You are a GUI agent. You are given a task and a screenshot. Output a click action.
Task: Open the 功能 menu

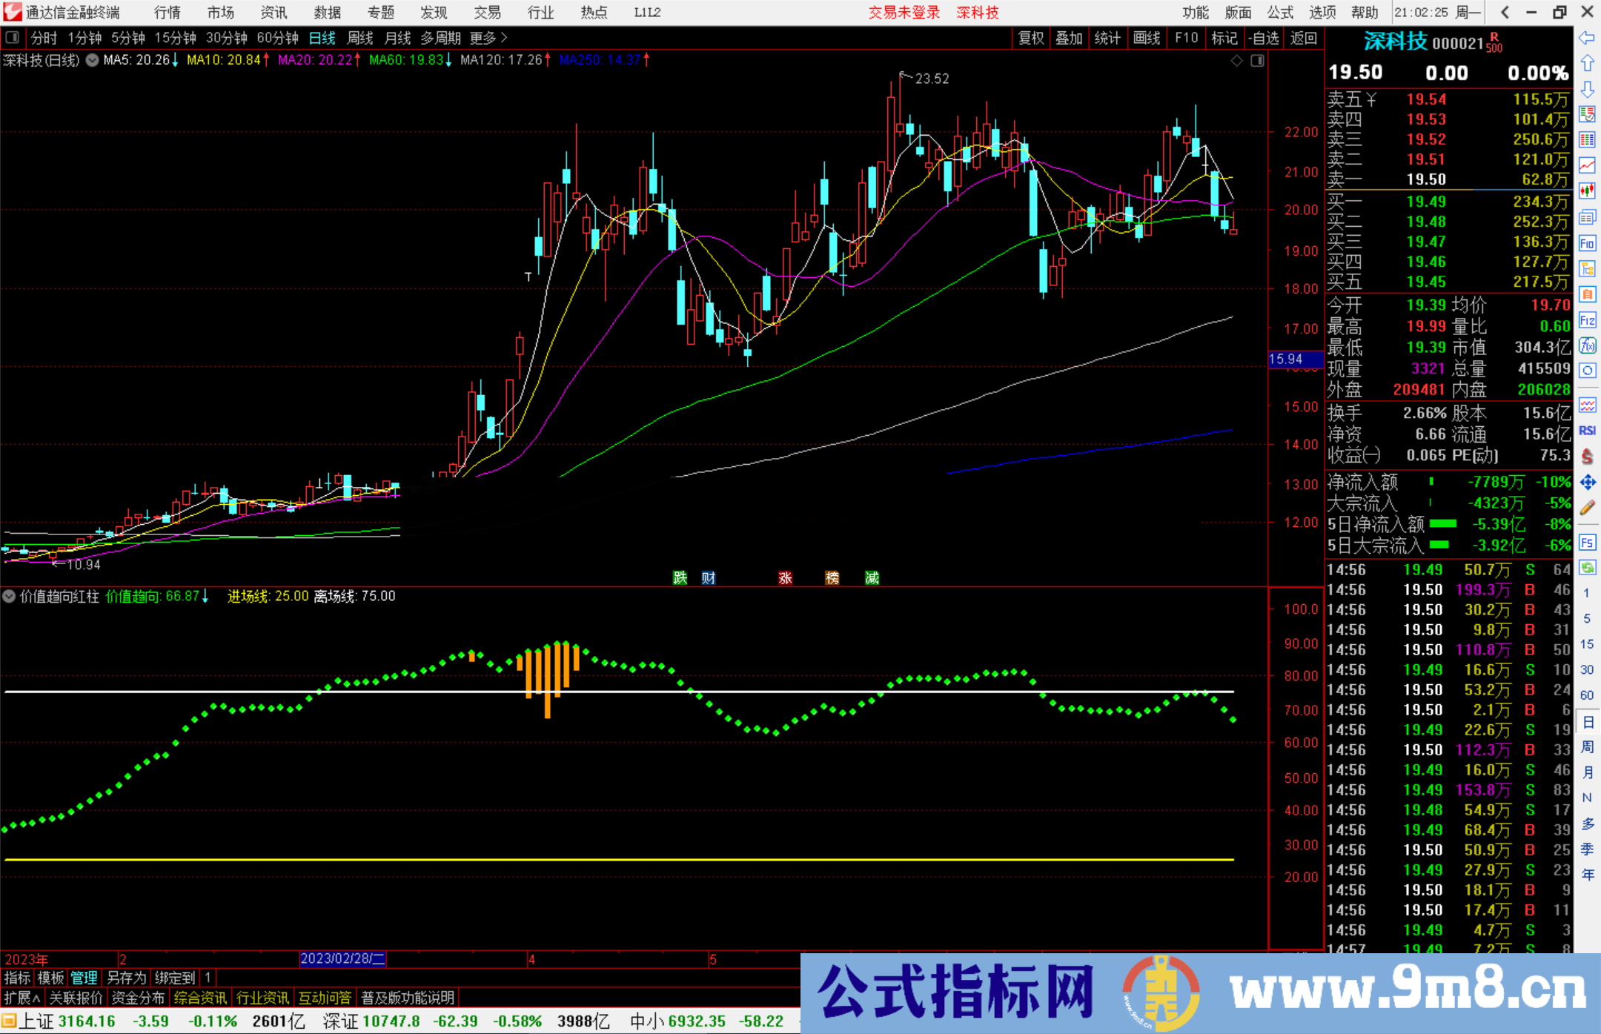[x=1195, y=13]
